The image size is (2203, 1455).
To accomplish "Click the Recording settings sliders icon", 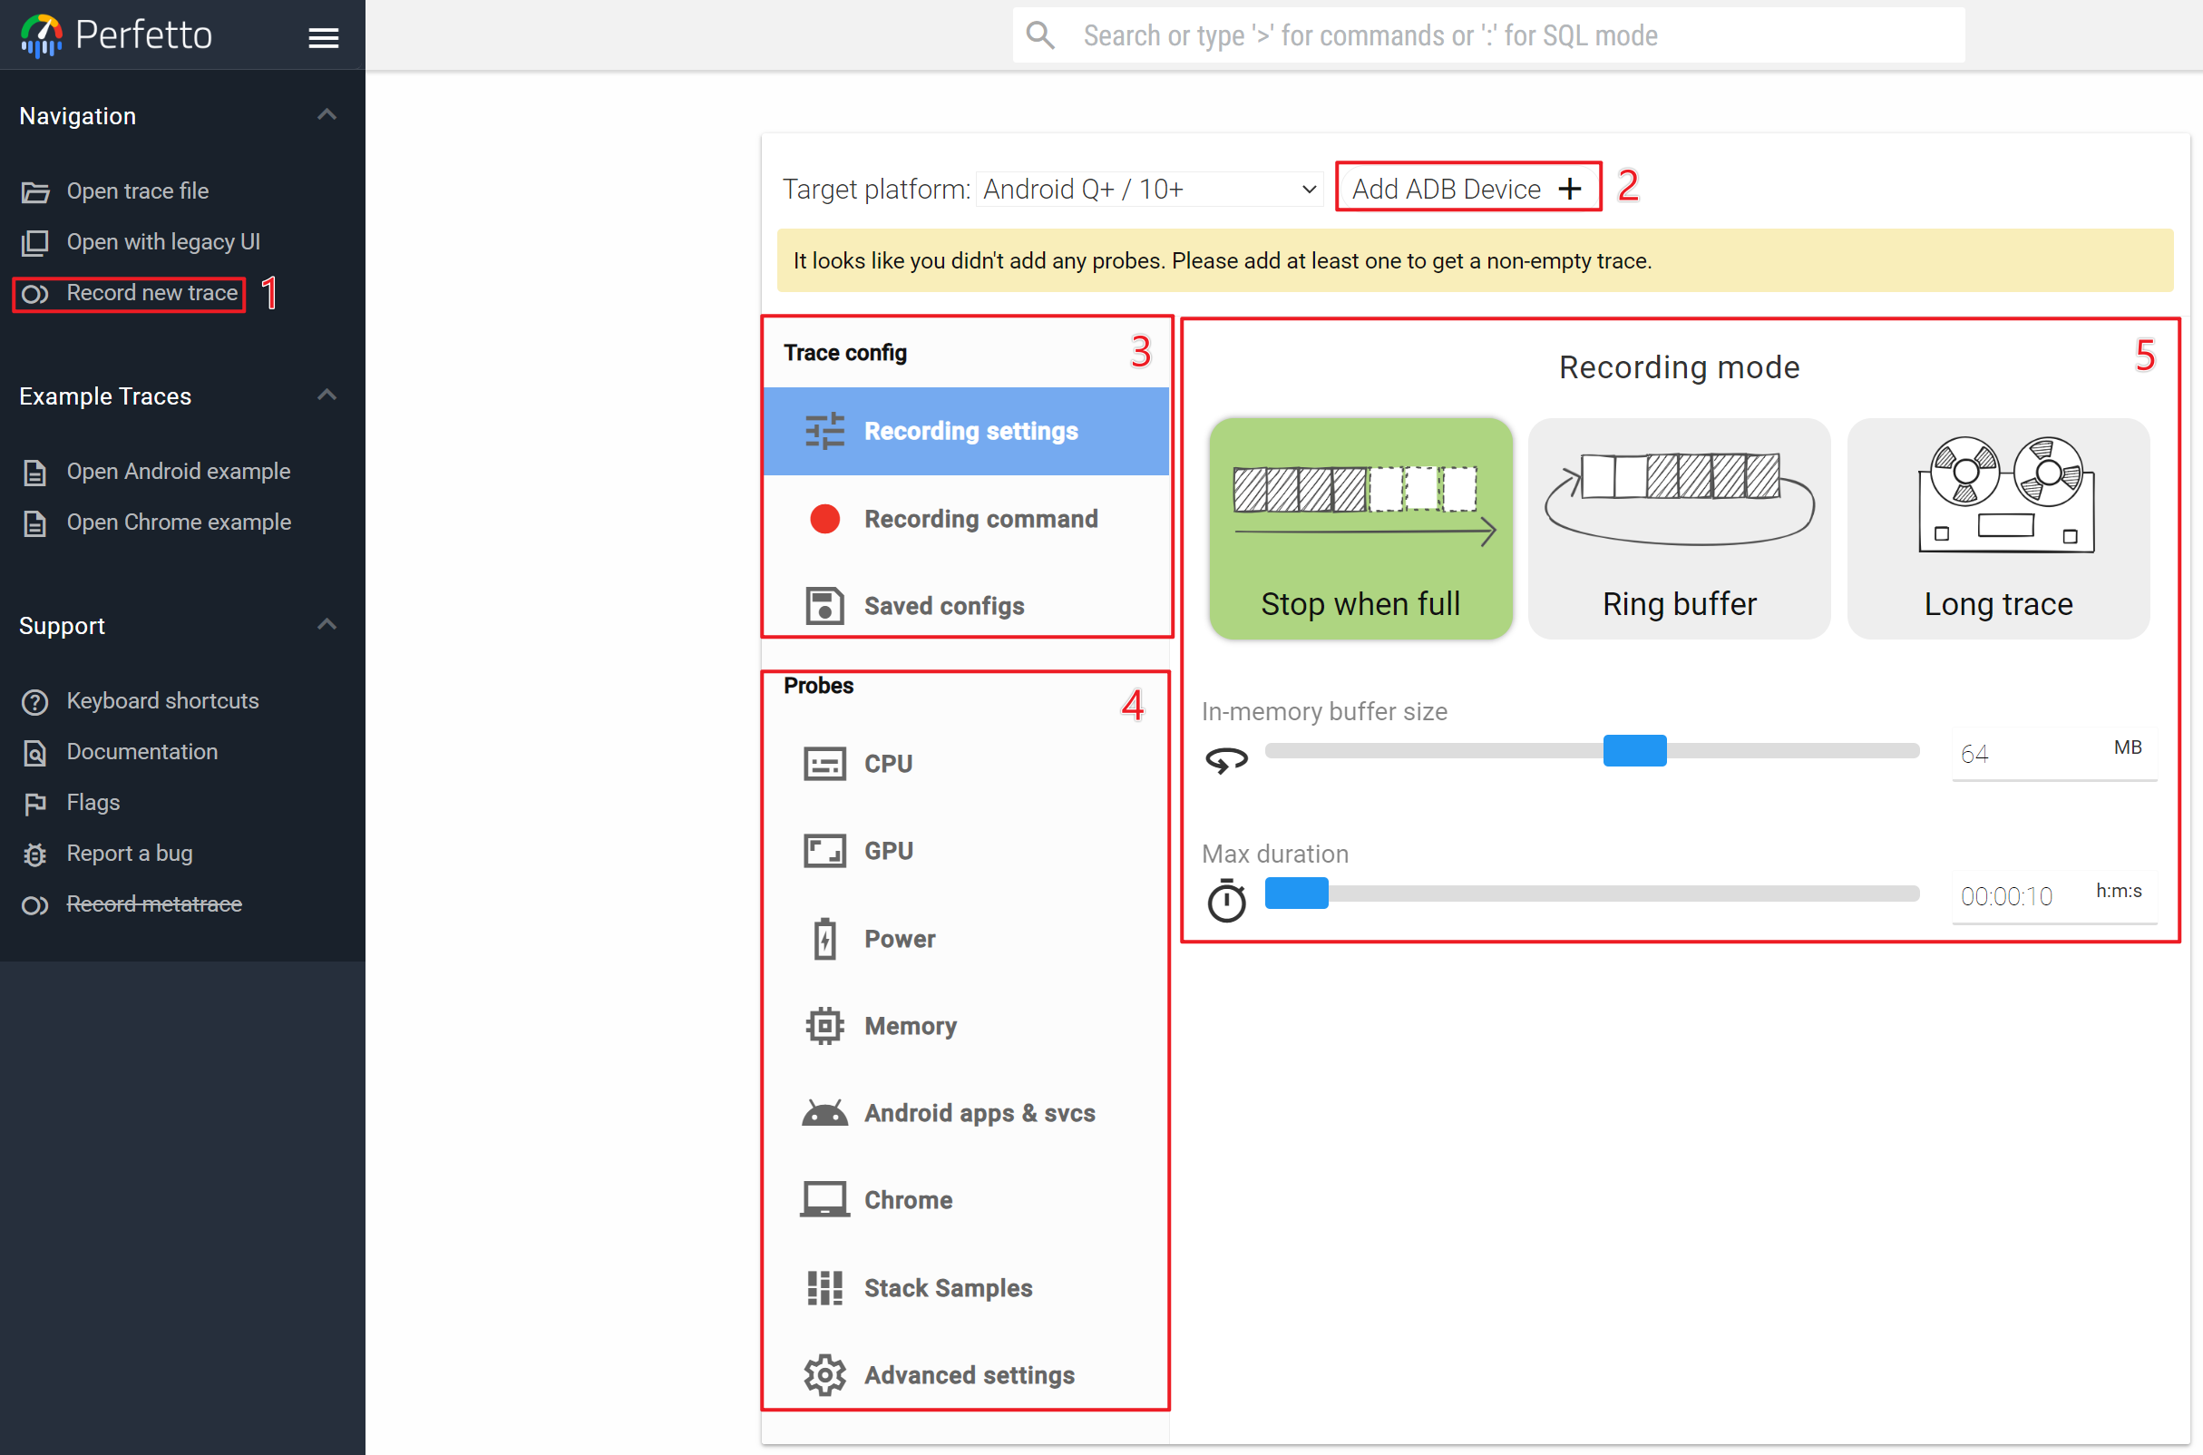I will (824, 431).
